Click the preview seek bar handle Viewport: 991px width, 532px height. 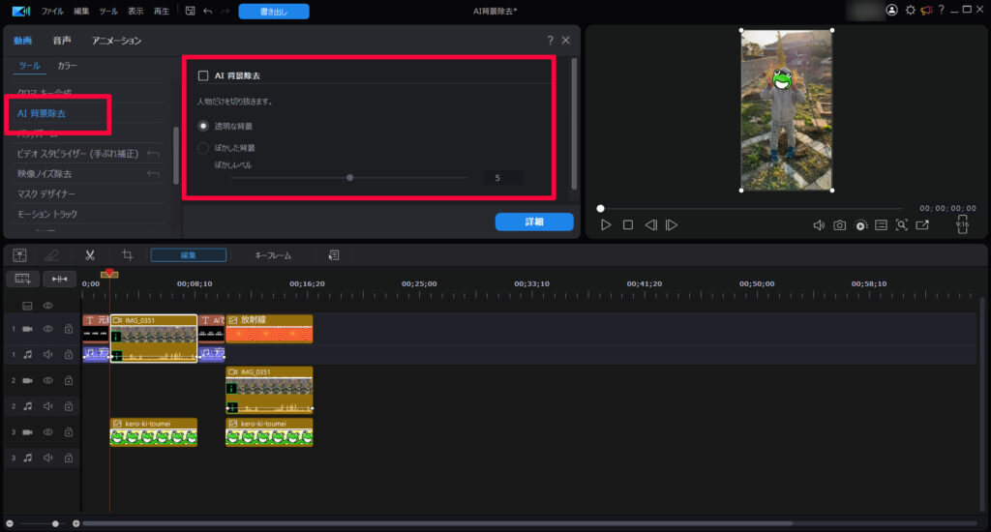tap(600, 209)
